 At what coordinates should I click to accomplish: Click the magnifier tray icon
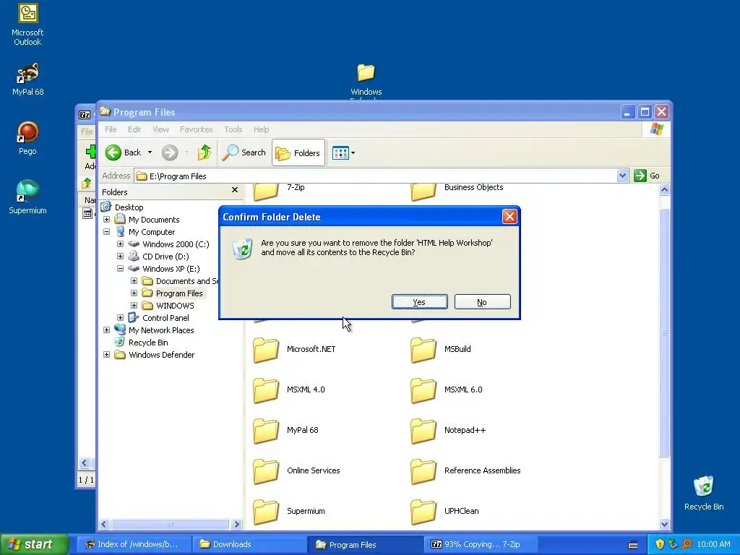click(687, 544)
